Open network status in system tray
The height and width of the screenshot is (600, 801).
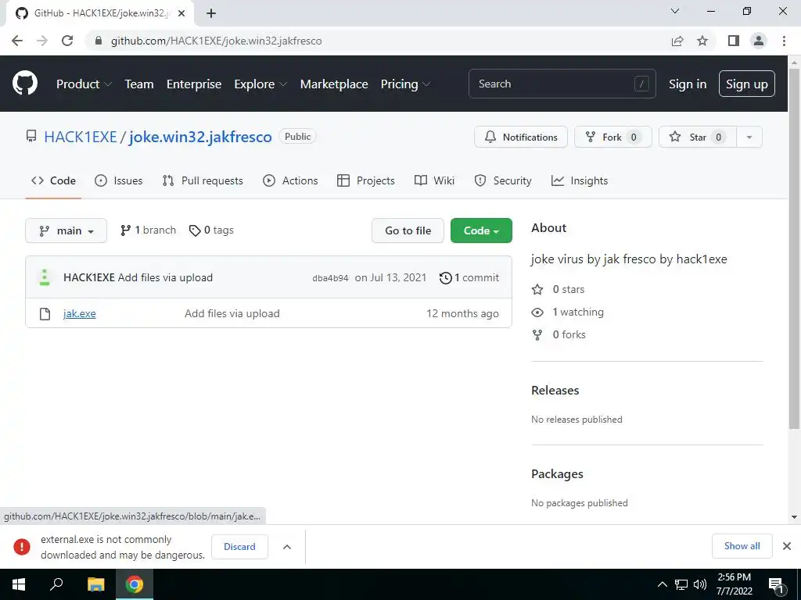[x=681, y=584]
